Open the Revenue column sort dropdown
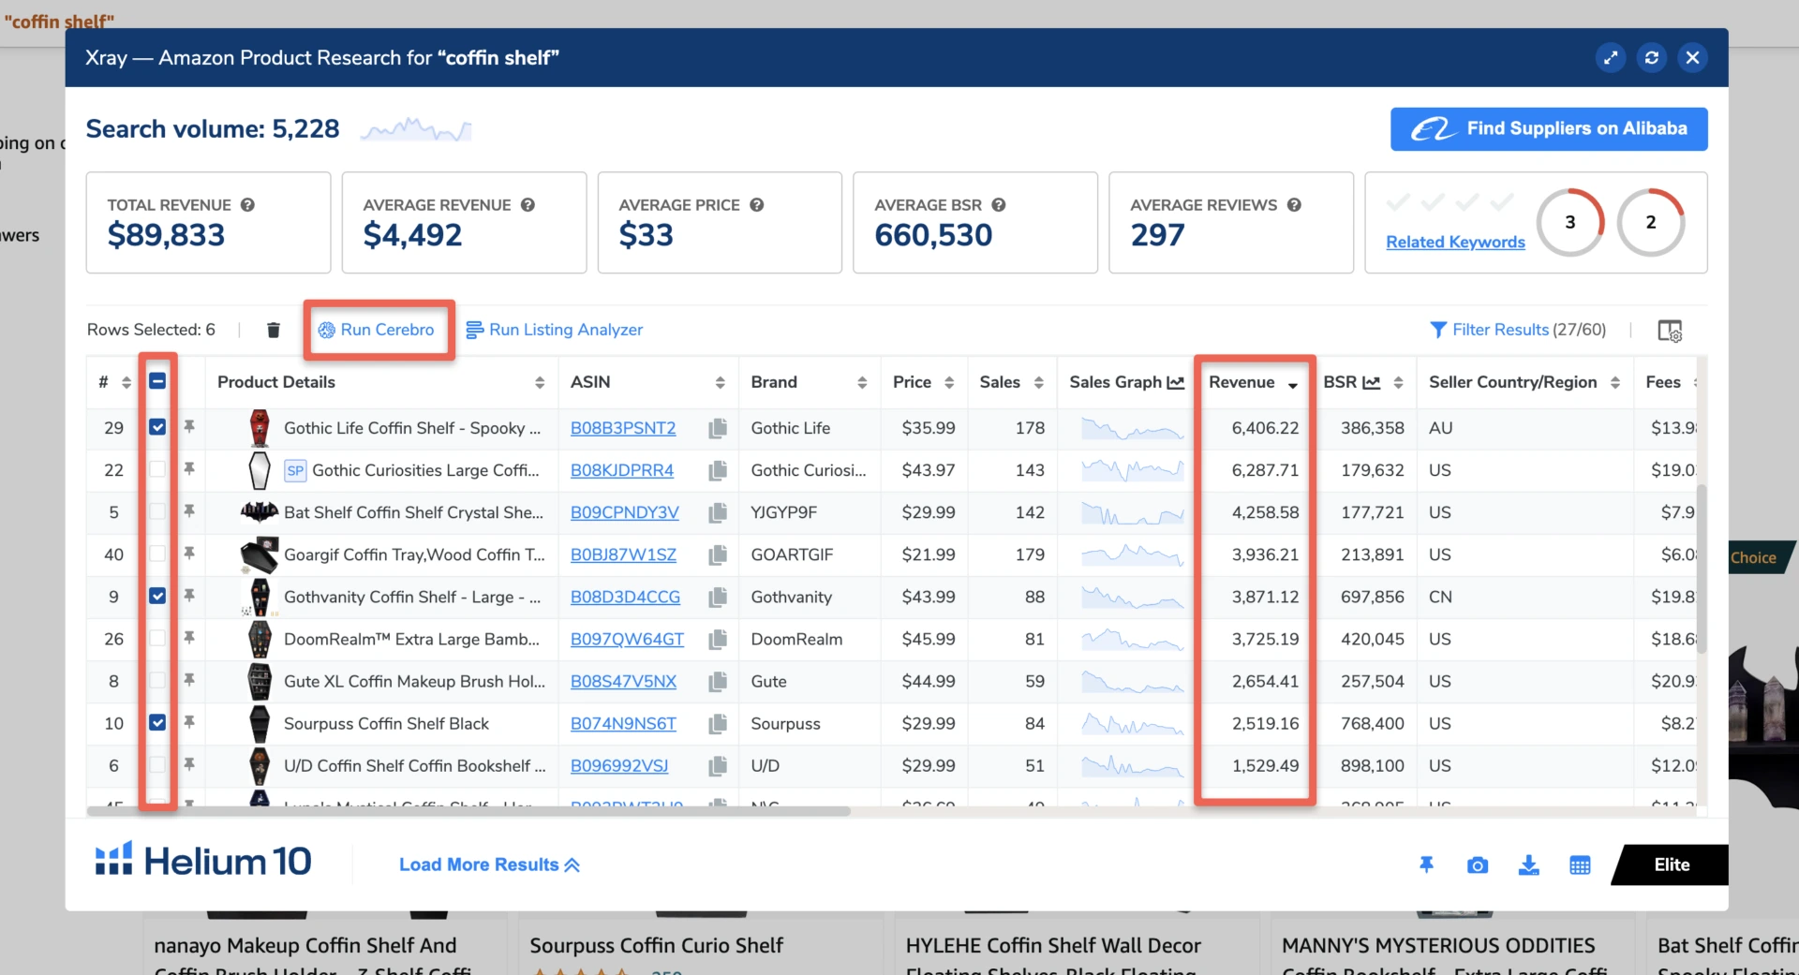The height and width of the screenshot is (975, 1799). click(1293, 383)
